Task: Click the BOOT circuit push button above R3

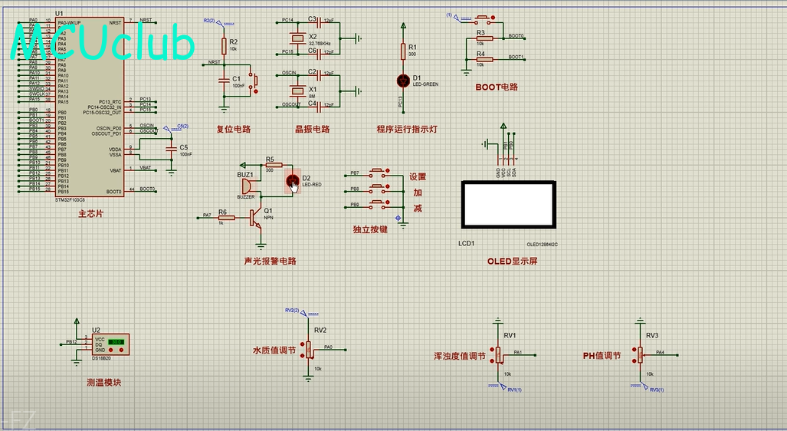Action: 484,18
